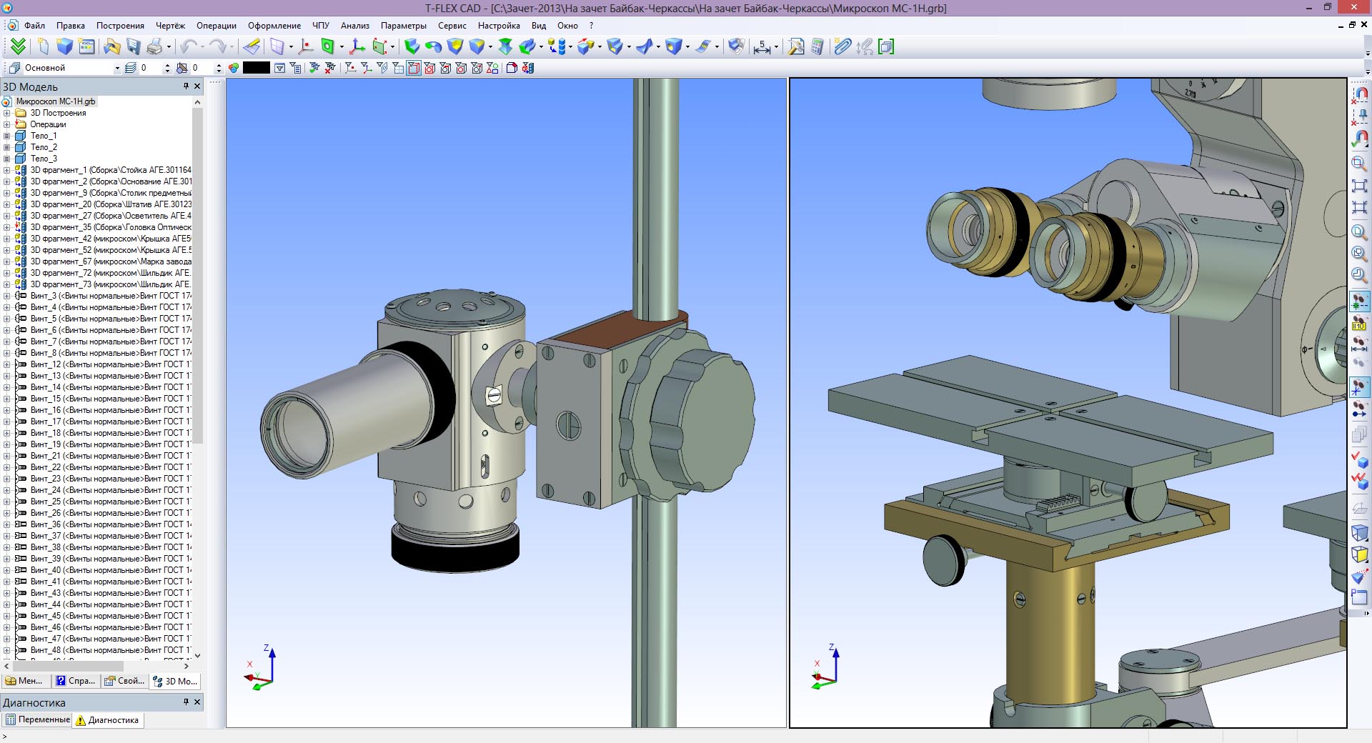Select the Extrude operation icon
This screenshot has height=743, width=1372.
point(412,46)
